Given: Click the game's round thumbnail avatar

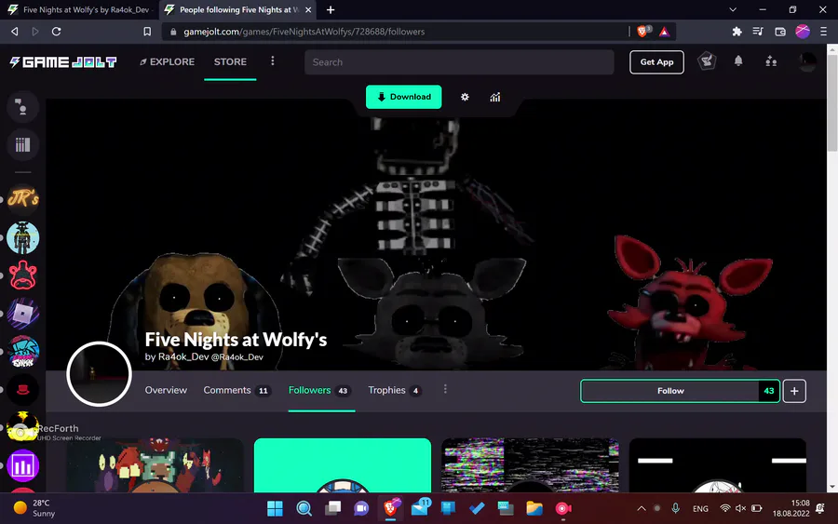Looking at the screenshot, I should pyautogui.click(x=99, y=374).
